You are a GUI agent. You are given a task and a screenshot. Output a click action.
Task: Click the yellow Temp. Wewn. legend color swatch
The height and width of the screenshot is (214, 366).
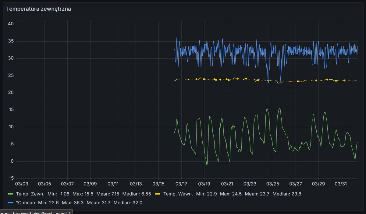[x=158, y=194]
